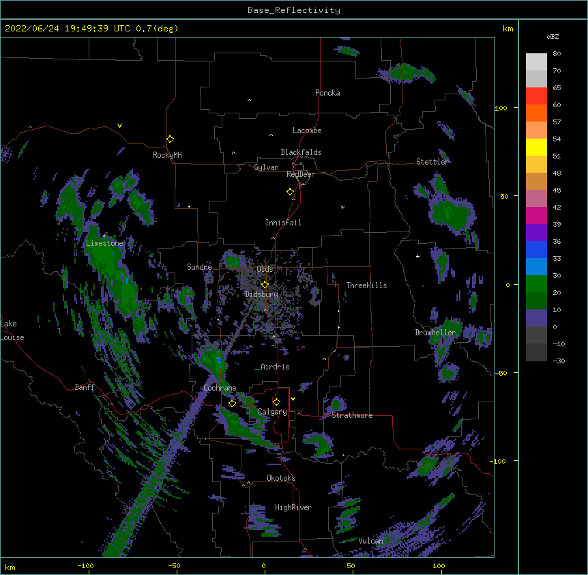Pick the slate purple 10–0 dBZ swatch
588x575 pixels.
(x=536, y=318)
